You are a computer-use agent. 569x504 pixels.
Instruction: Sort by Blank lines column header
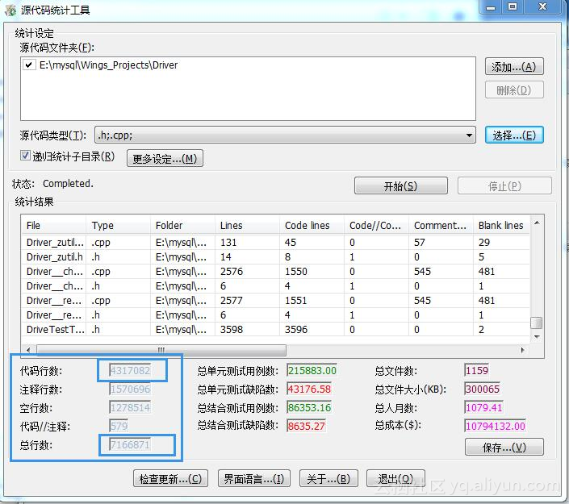click(x=501, y=225)
